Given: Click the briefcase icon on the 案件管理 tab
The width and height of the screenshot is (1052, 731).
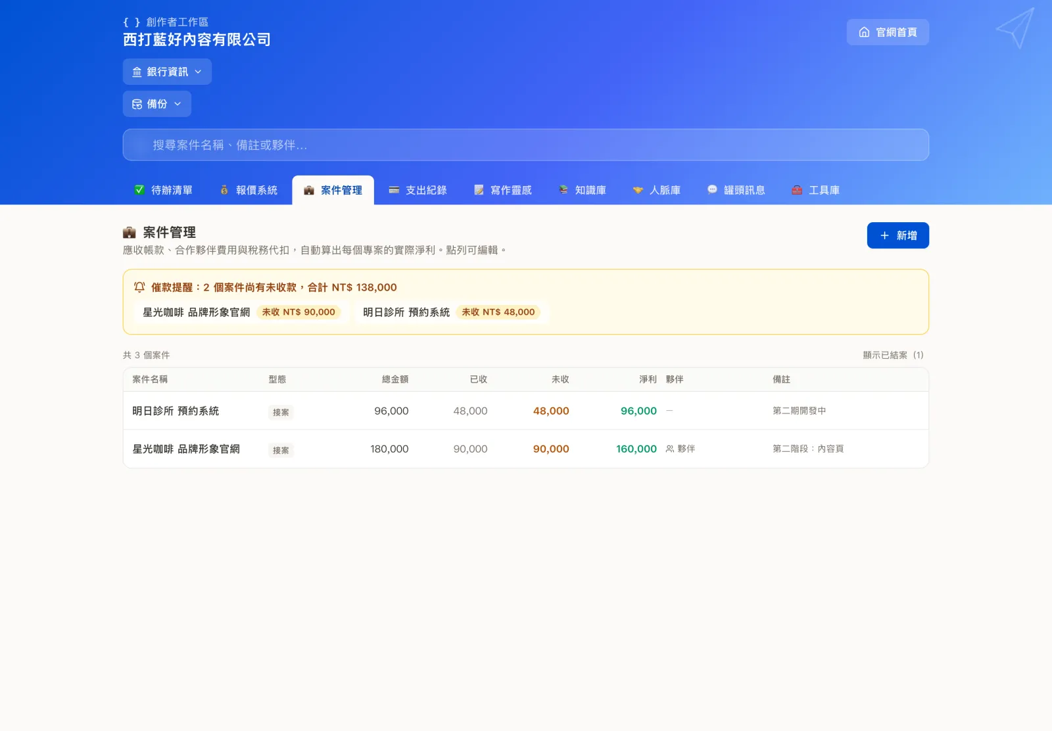Looking at the screenshot, I should coord(309,190).
